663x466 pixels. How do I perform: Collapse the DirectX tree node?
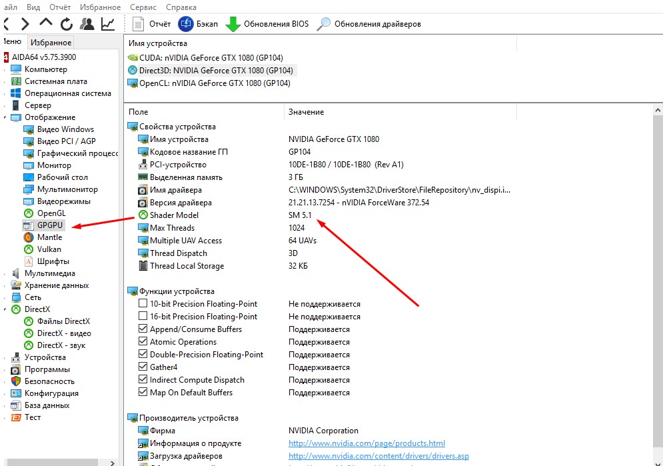coord(6,309)
